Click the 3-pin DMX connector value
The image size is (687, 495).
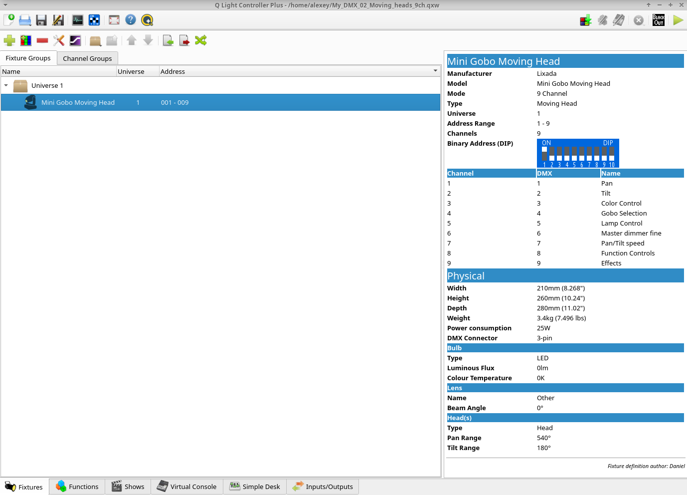click(x=544, y=338)
